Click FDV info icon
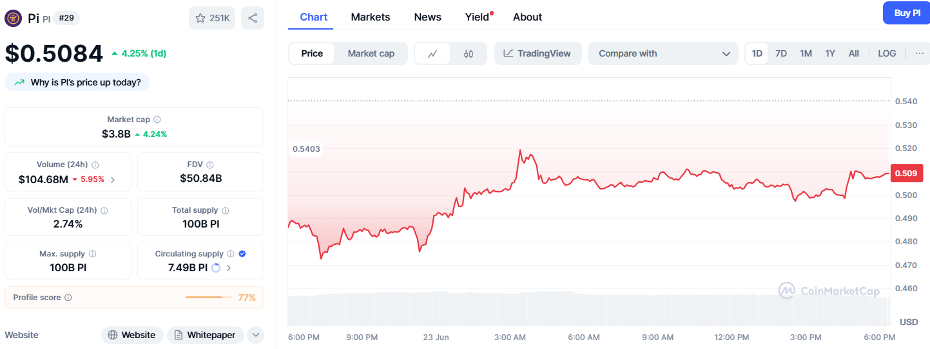This screenshot has height=349, width=930. click(210, 165)
